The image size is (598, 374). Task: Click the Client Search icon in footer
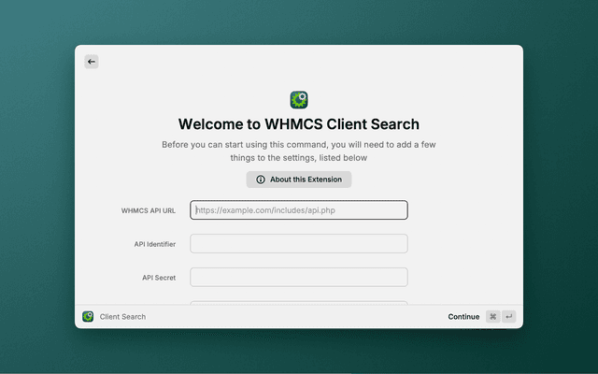coord(88,316)
